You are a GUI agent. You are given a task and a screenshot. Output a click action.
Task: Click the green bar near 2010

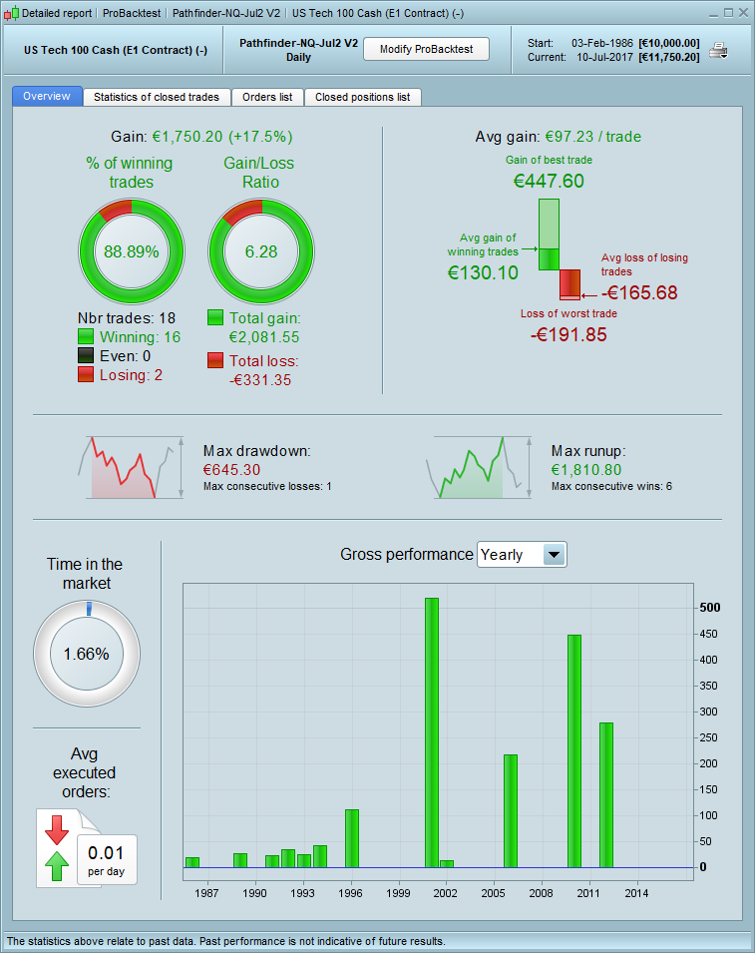pos(574,751)
